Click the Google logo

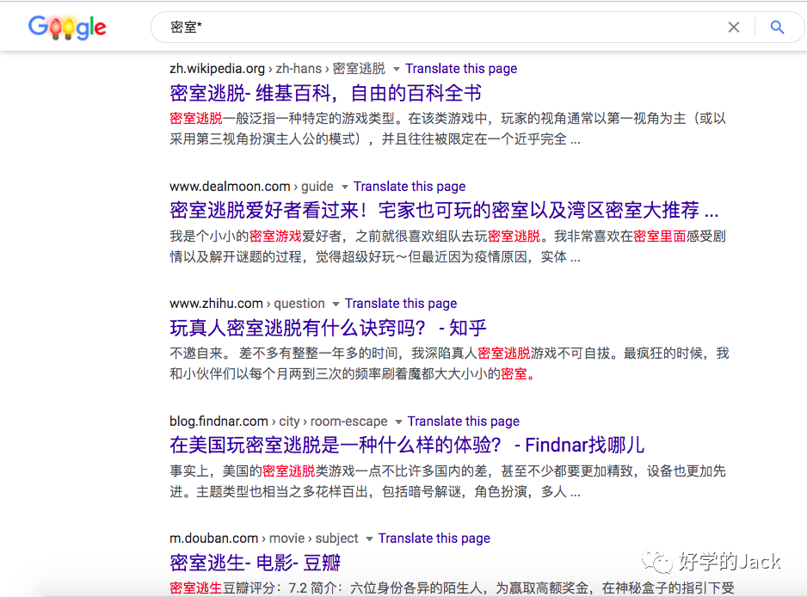[x=67, y=27]
